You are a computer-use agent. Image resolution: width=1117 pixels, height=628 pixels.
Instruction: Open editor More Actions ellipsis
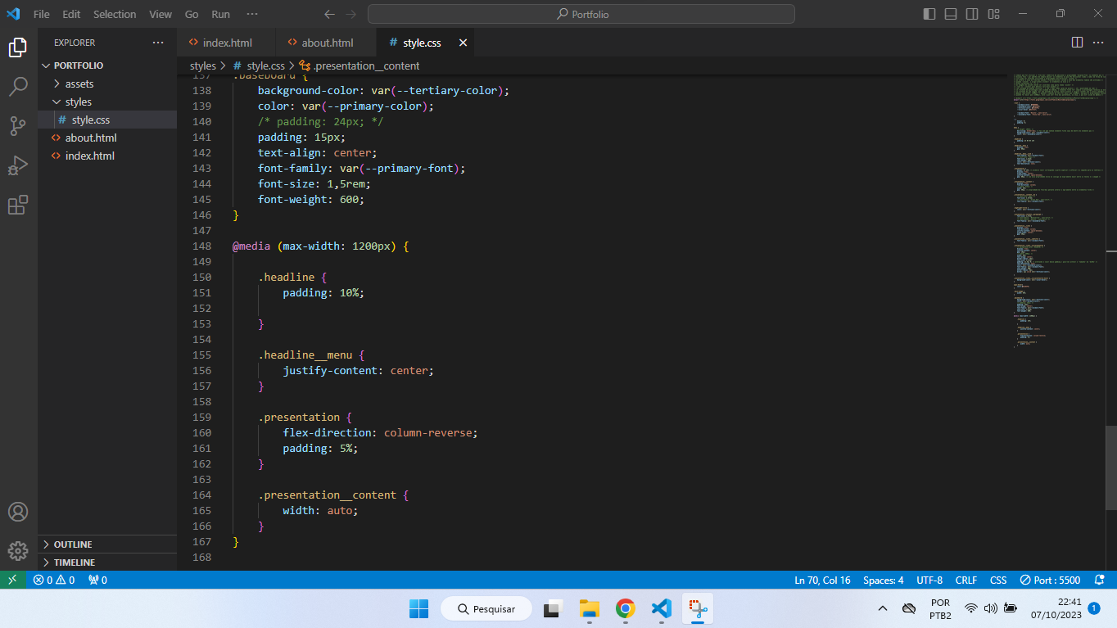(1098, 43)
